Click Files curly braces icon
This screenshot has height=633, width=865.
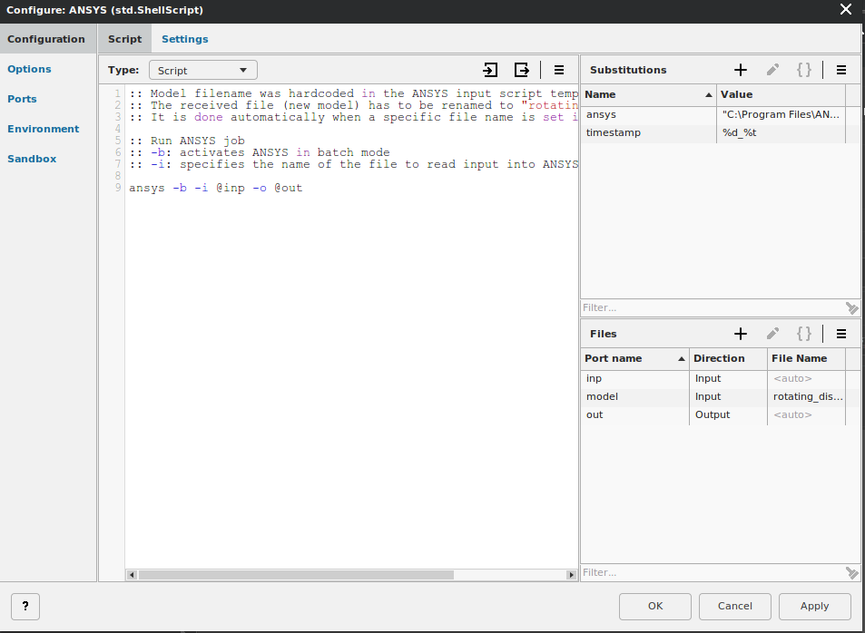[x=804, y=334]
